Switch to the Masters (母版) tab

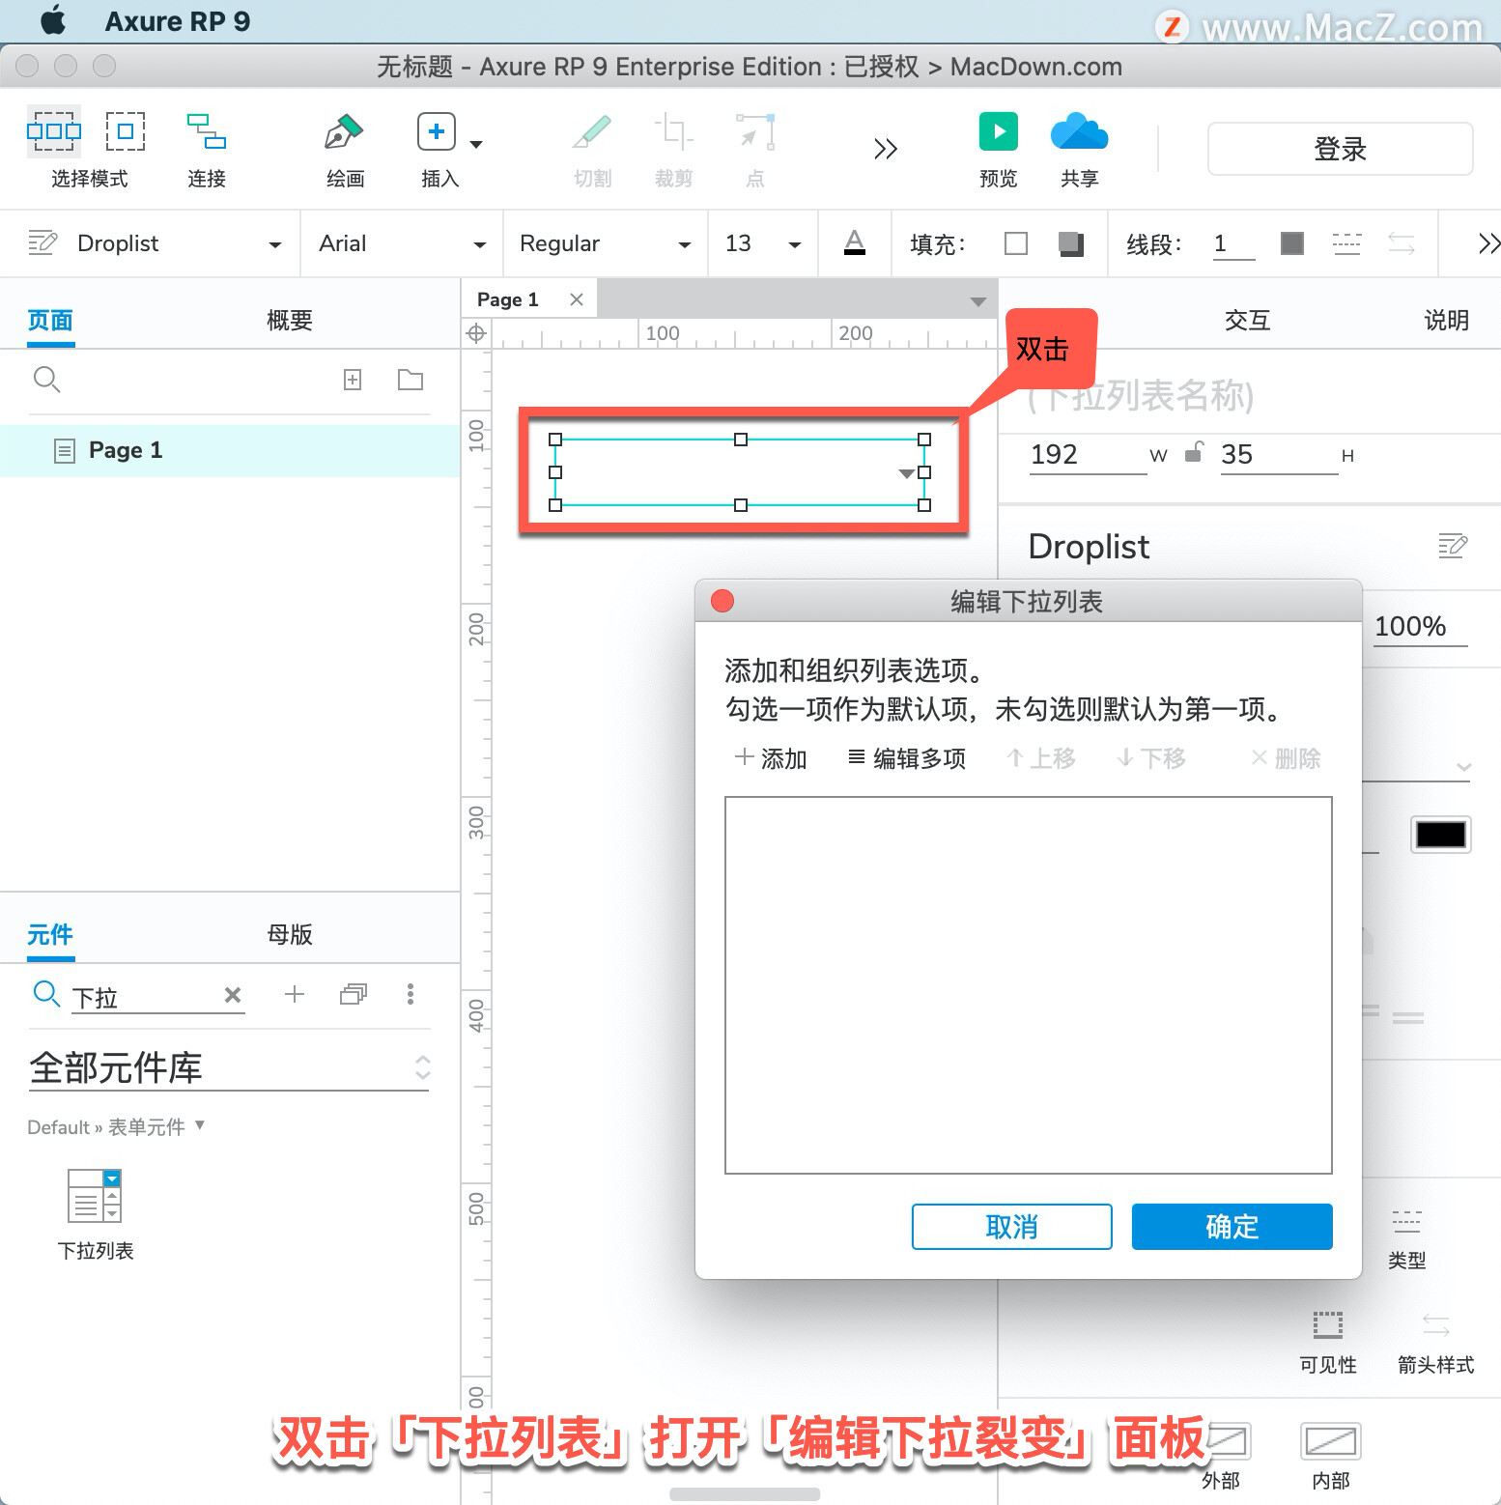pyautogui.click(x=290, y=934)
